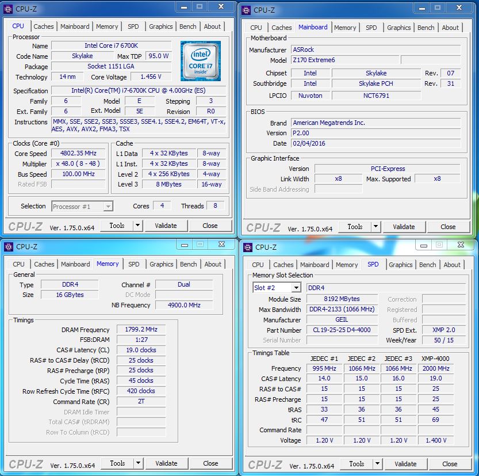Select the About tab in the CPU window
This screenshot has width=479, height=476.
[x=212, y=26]
